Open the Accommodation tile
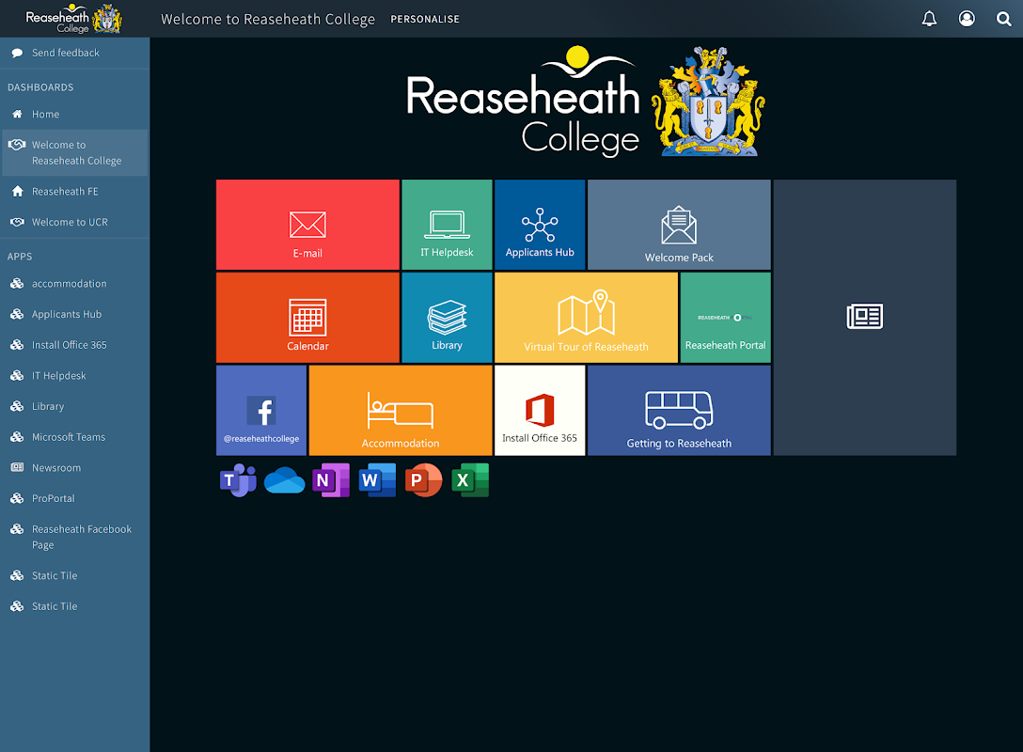This screenshot has width=1023, height=752. (401, 410)
